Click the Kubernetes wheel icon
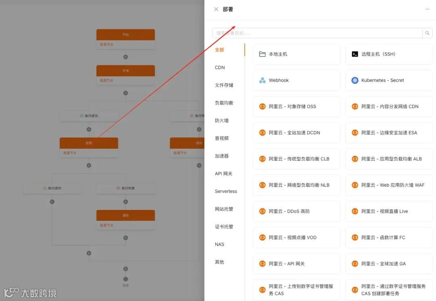 [x=355, y=80]
